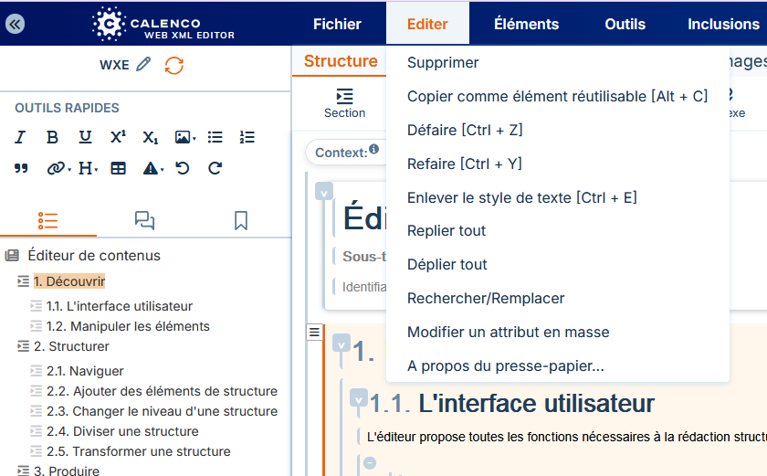
Task: Insert a numbered list
Action: pyautogui.click(x=247, y=137)
